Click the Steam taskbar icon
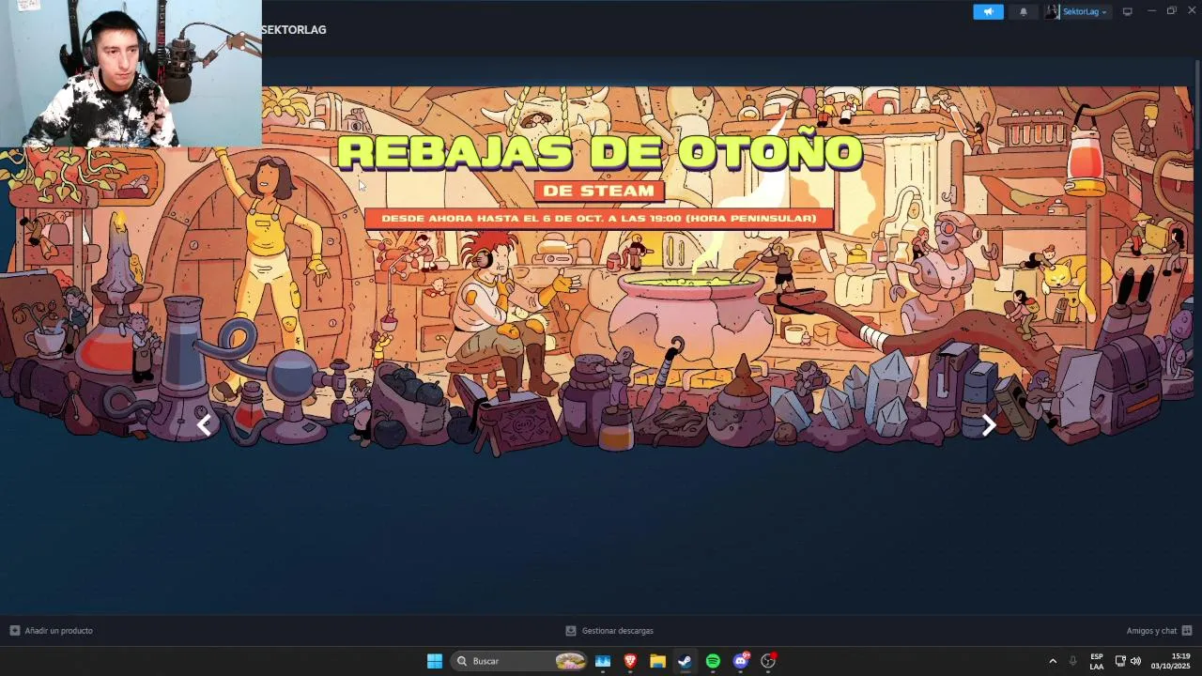The width and height of the screenshot is (1202, 676). 685,661
